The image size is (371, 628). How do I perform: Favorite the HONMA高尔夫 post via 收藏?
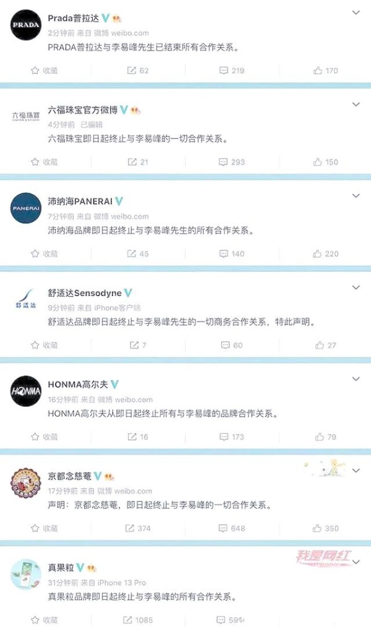44,437
